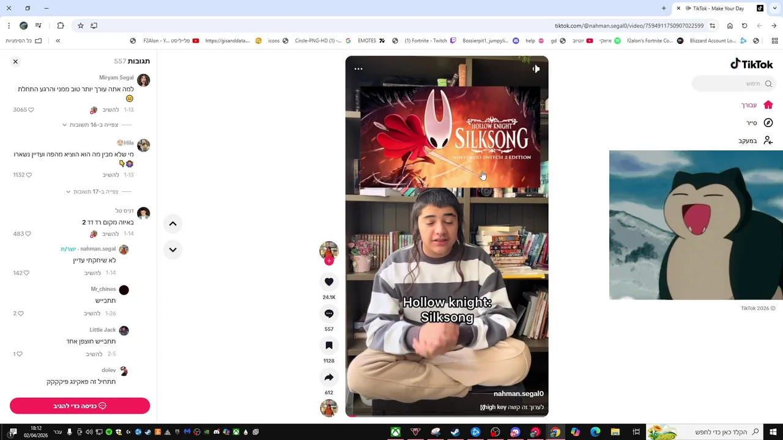Like Hila's comment with 1132 likes
This screenshot has height=440, width=783.
coord(29,175)
